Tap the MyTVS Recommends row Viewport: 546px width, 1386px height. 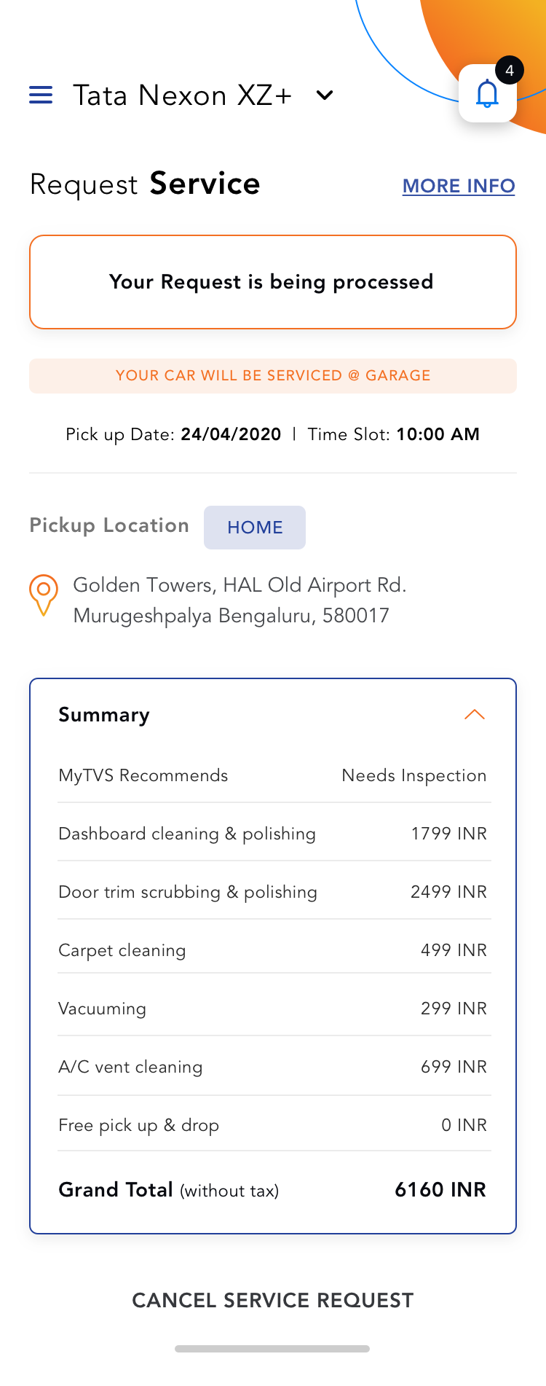[x=273, y=775]
